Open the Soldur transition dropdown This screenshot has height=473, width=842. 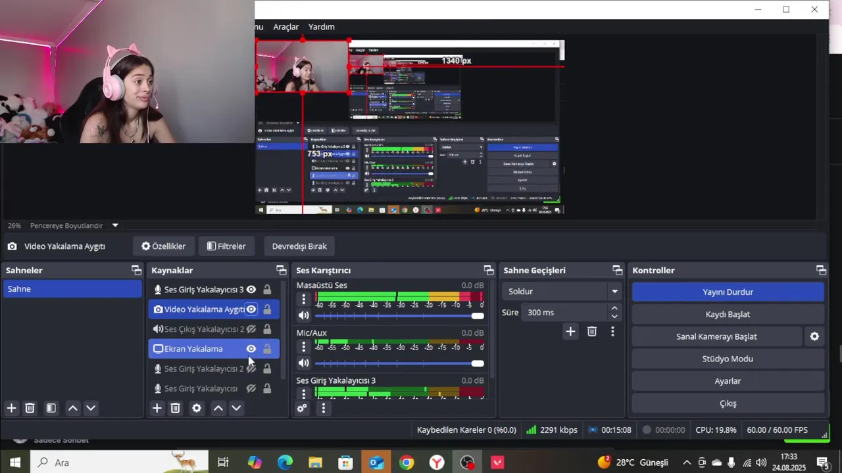coord(562,291)
